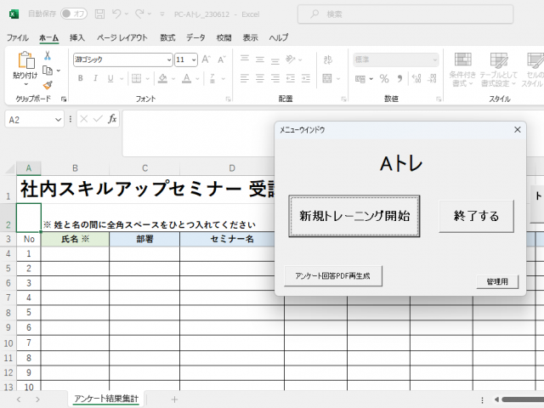The width and height of the screenshot is (544, 408).
Task: Click the Redo arrow icon
Action: point(139,14)
